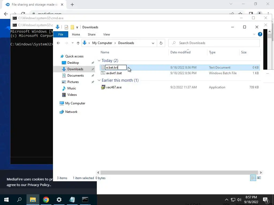
Task: Select My Computer in navigation pane
Action: [75, 103]
